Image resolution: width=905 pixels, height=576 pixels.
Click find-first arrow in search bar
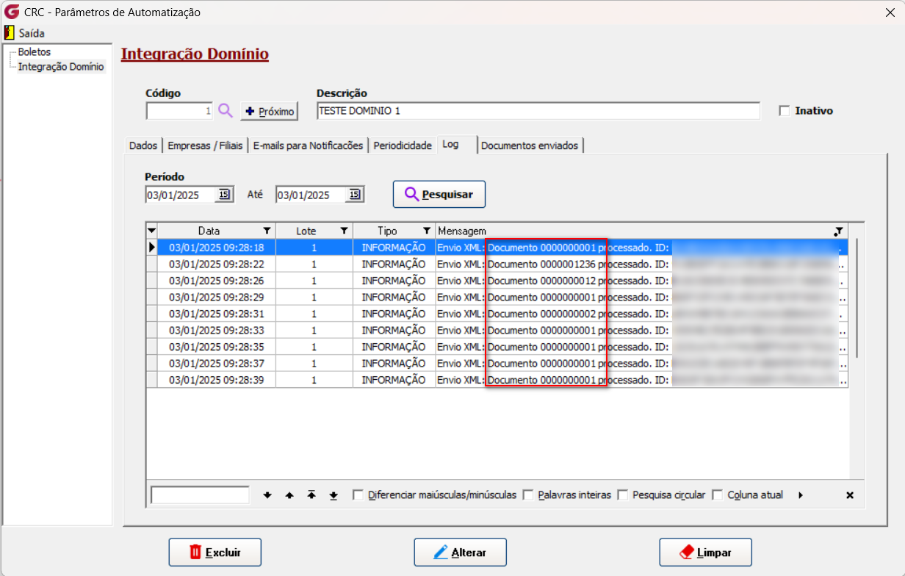311,495
